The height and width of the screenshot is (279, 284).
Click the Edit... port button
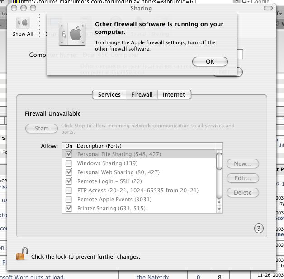(243, 178)
